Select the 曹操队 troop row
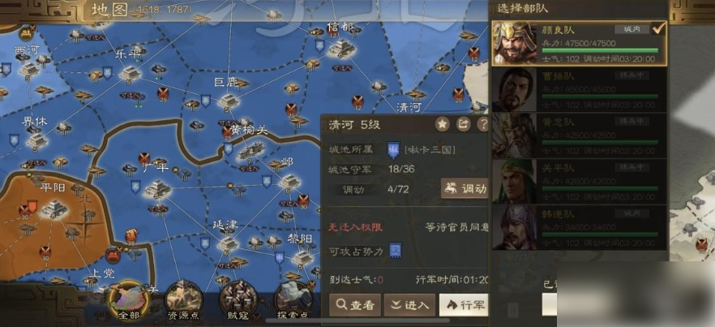715x327 pixels. 579,90
